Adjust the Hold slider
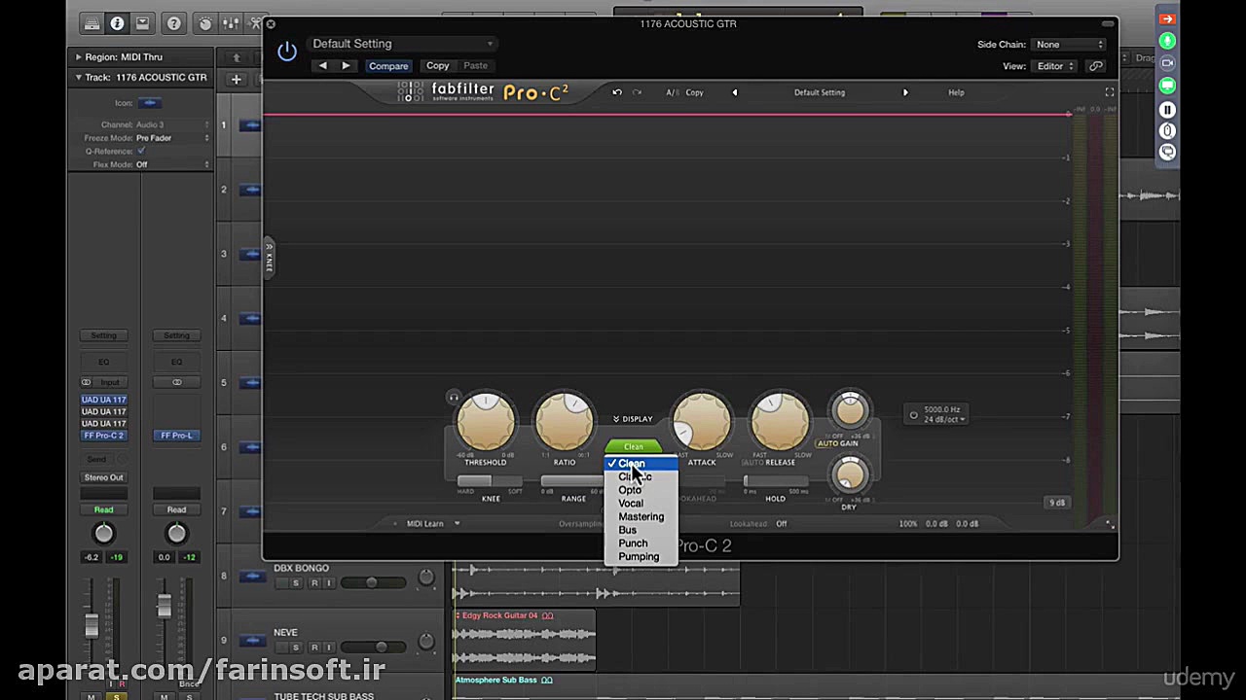Image resolution: width=1246 pixels, height=700 pixels. point(775,481)
